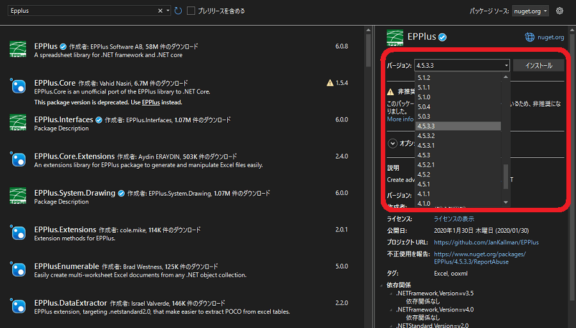
Task: Collapse .NETFramework v4.0 dependency node
Action: click(x=391, y=309)
